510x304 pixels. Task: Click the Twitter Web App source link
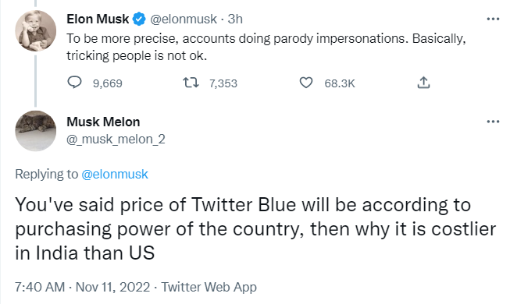pos(209,287)
